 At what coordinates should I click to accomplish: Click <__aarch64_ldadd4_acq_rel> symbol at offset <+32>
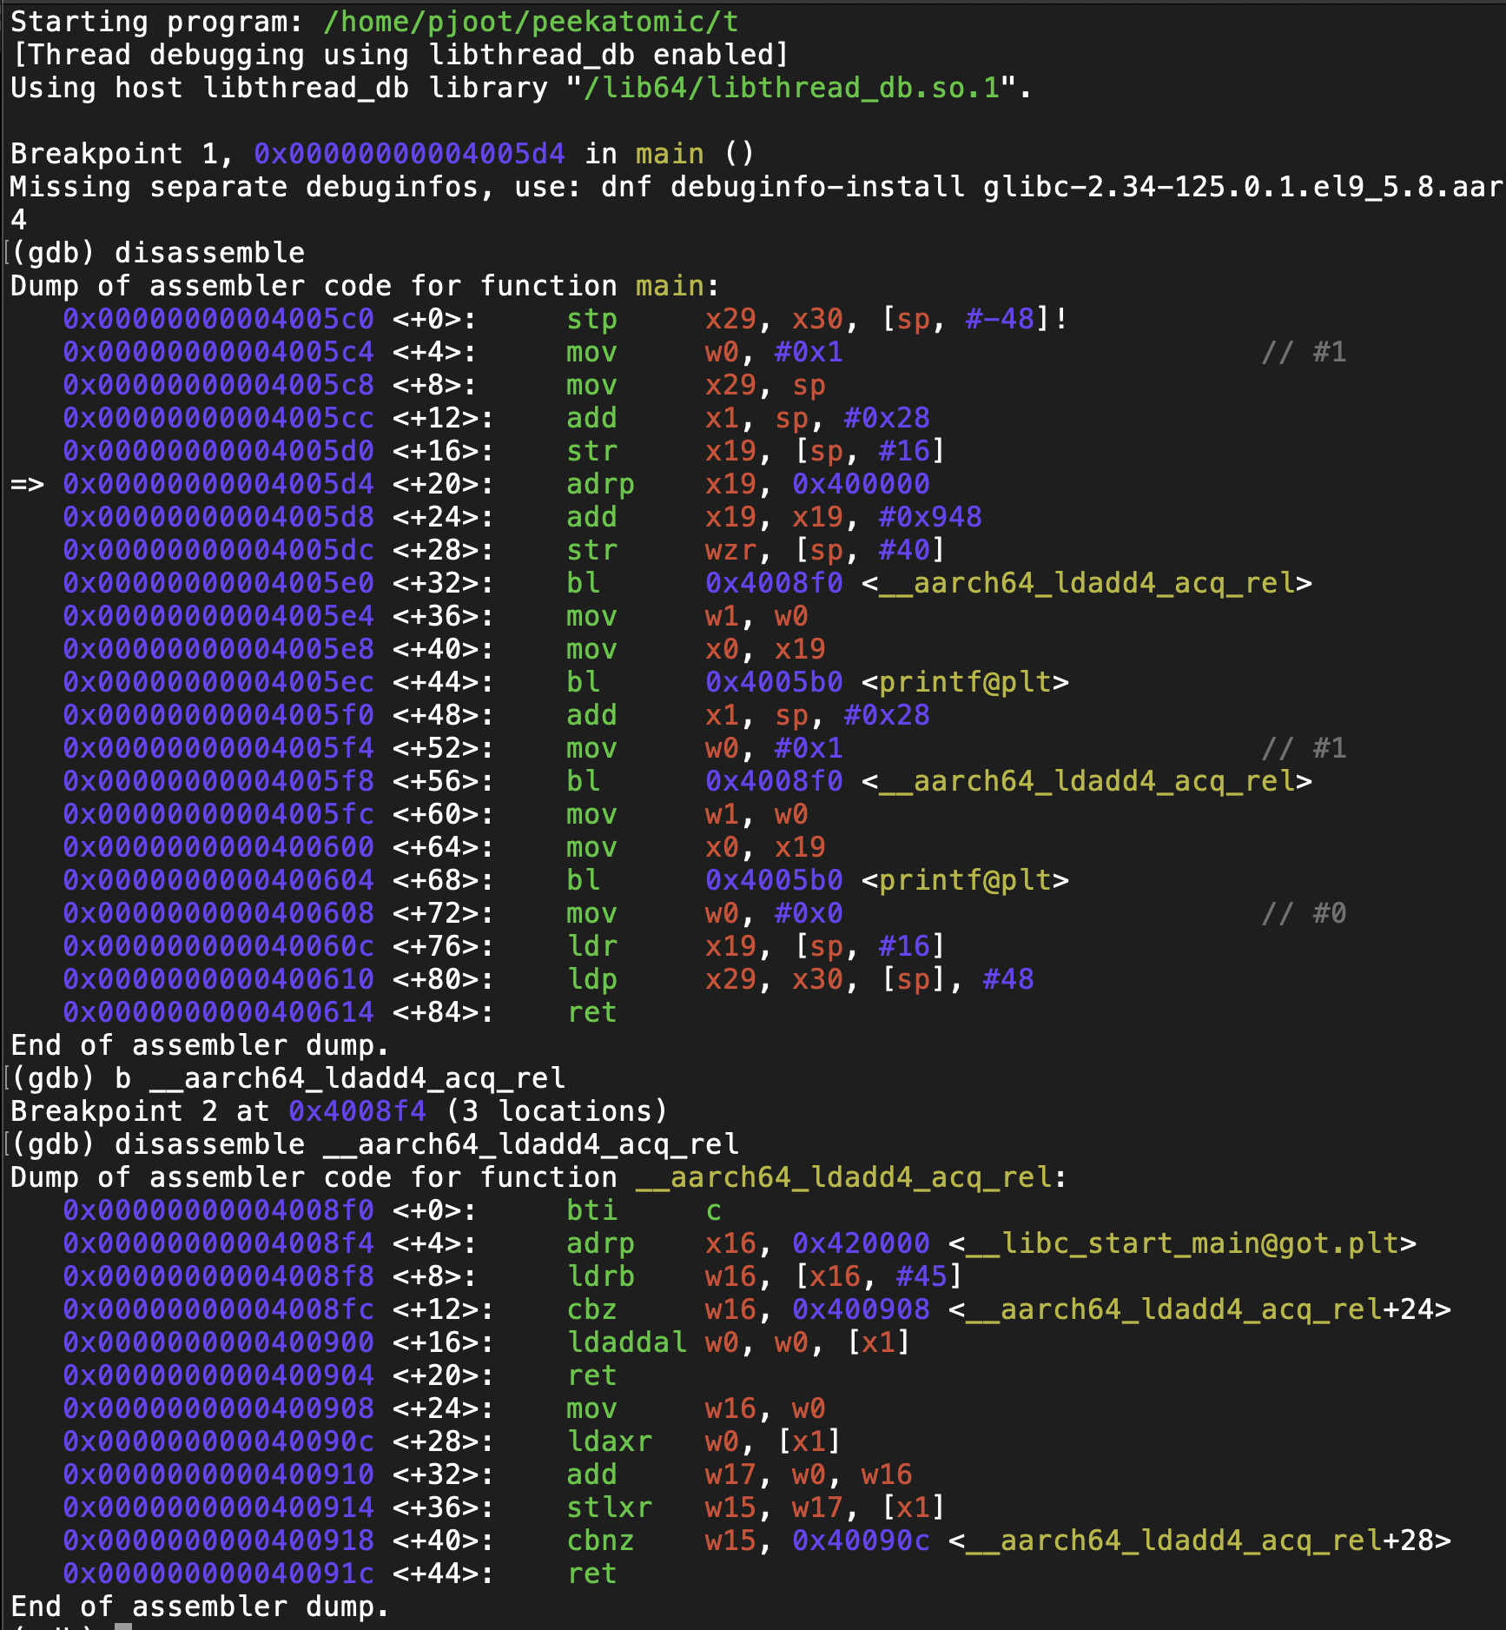tap(1087, 583)
